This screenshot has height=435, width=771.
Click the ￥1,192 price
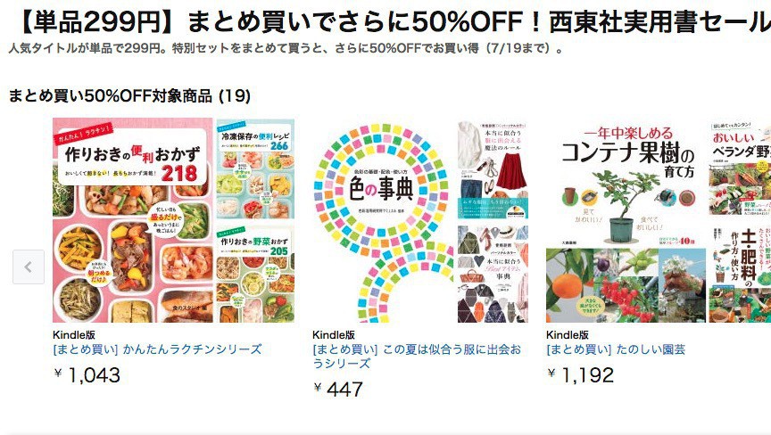pyautogui.click(x=580, y=375)
